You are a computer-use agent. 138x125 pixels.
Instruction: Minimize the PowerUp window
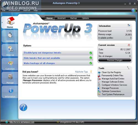(125, 4)
